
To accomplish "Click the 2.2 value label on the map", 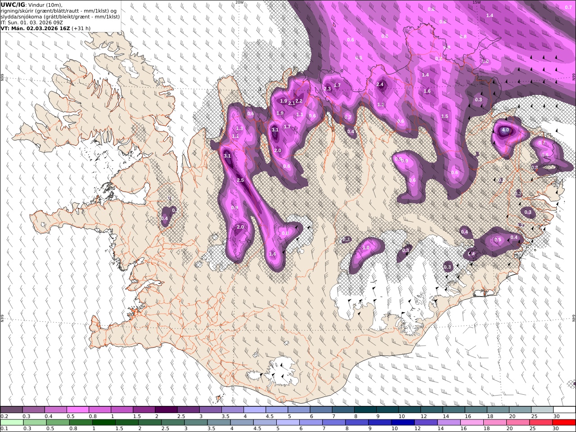I will click(x=299, y=101).
